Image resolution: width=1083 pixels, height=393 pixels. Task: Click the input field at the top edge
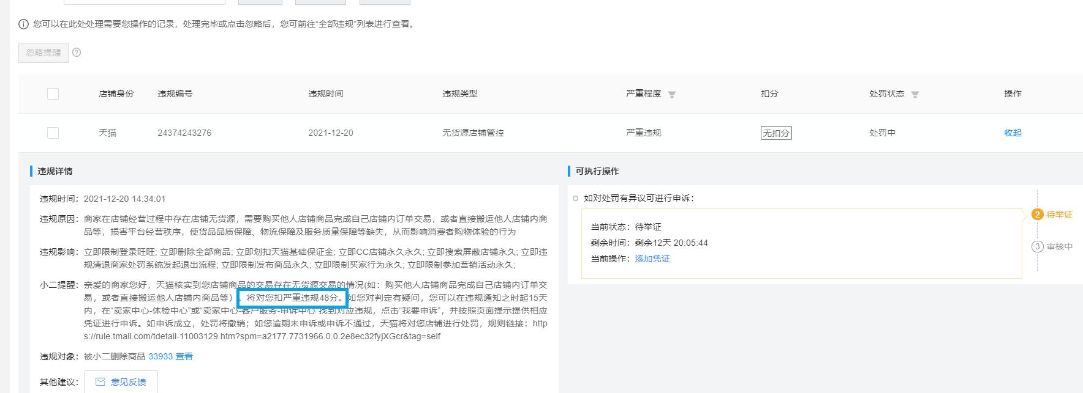point(145,2)
